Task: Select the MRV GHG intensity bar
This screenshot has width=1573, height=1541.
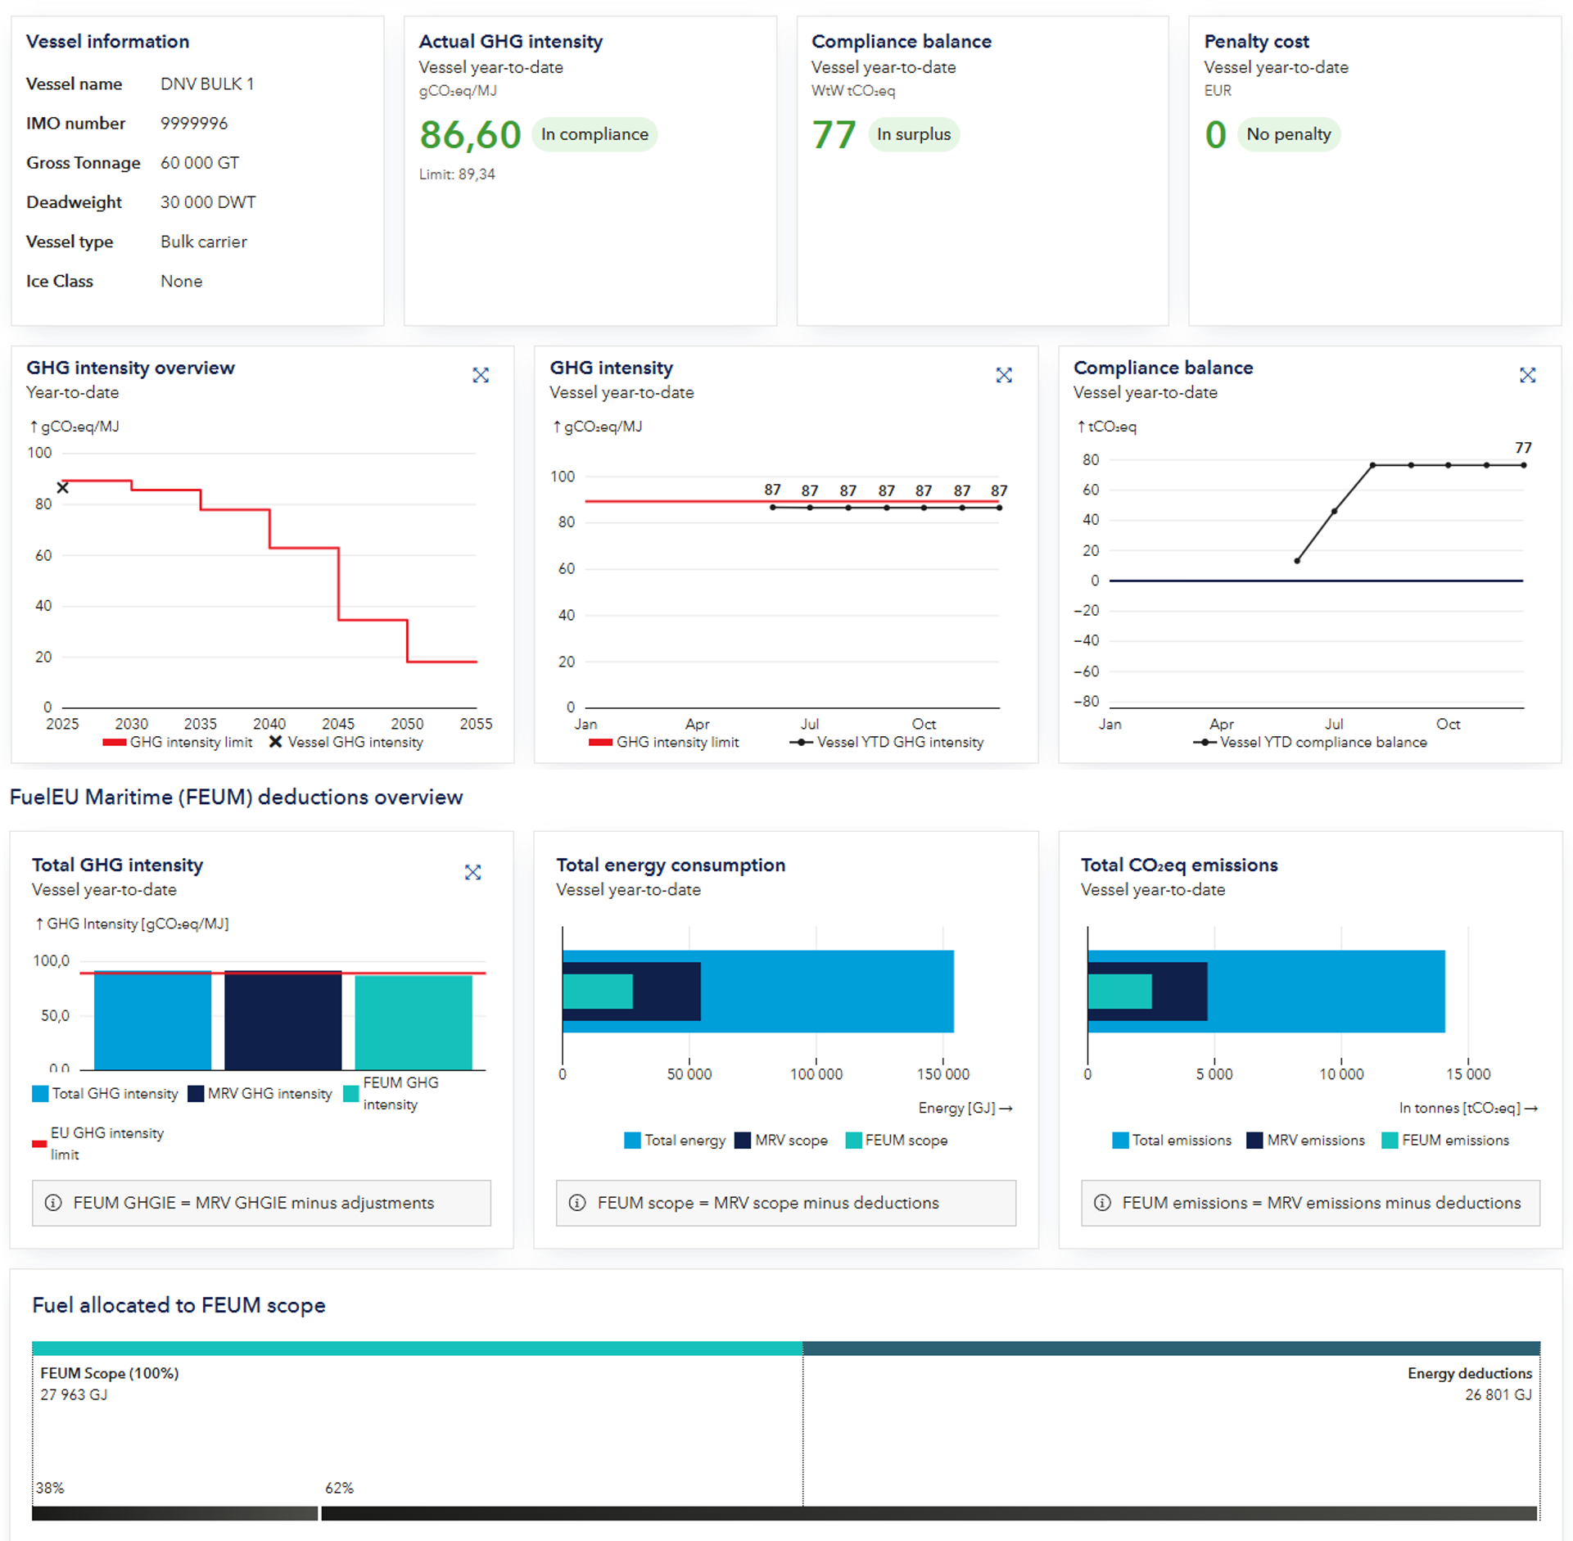Action: click(x=283, y=1020)
